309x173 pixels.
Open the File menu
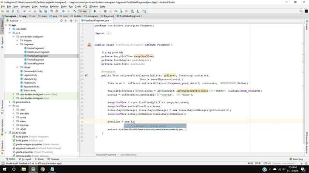pos(3,6)
